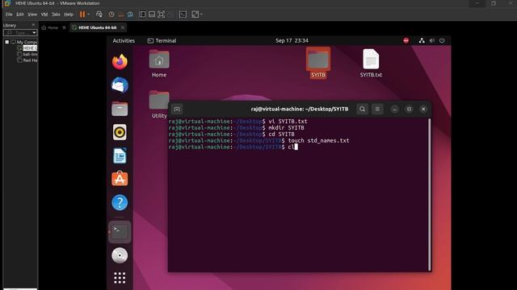Open the Tabs menu in VMware
The width and height of the screenshot is (517, 290).
[x=56, y=14]
